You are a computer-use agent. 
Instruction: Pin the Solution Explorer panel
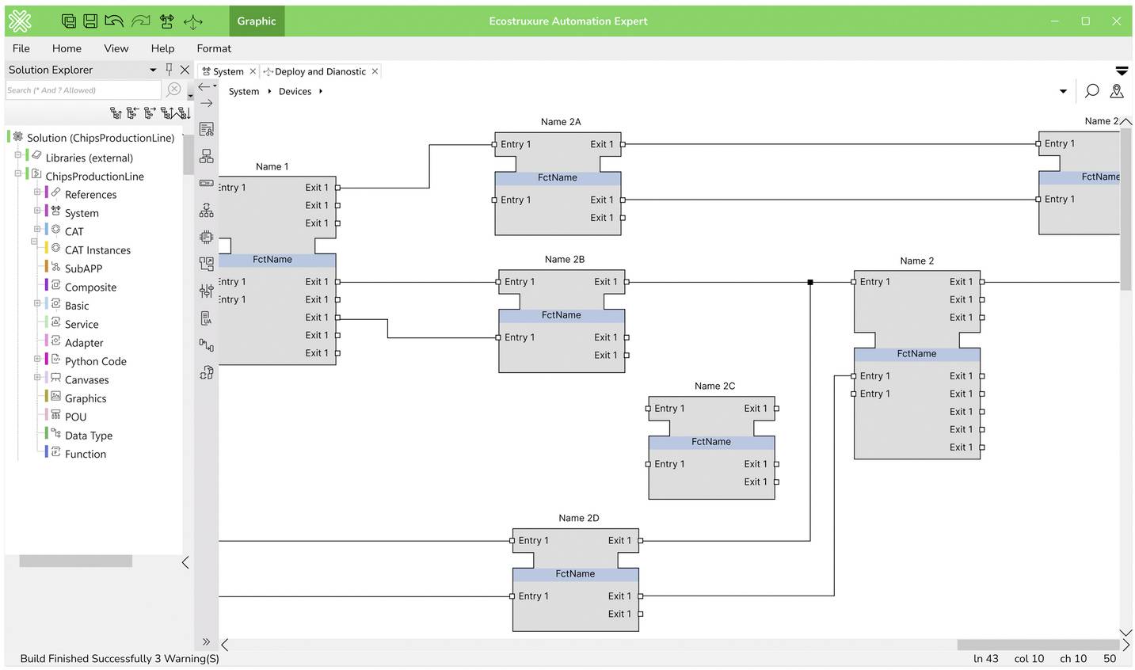(x=169, y=70)
